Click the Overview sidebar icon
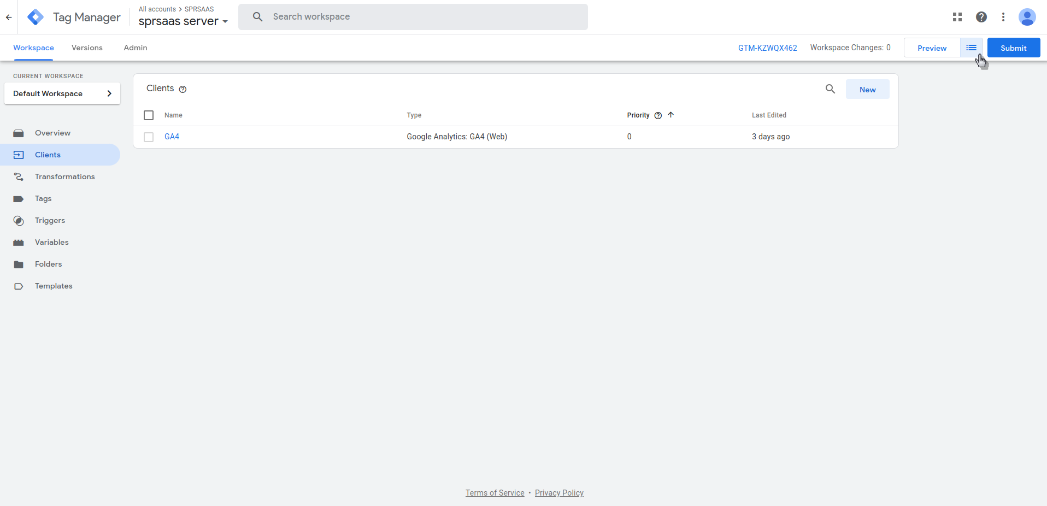 [x=19, y=133]
